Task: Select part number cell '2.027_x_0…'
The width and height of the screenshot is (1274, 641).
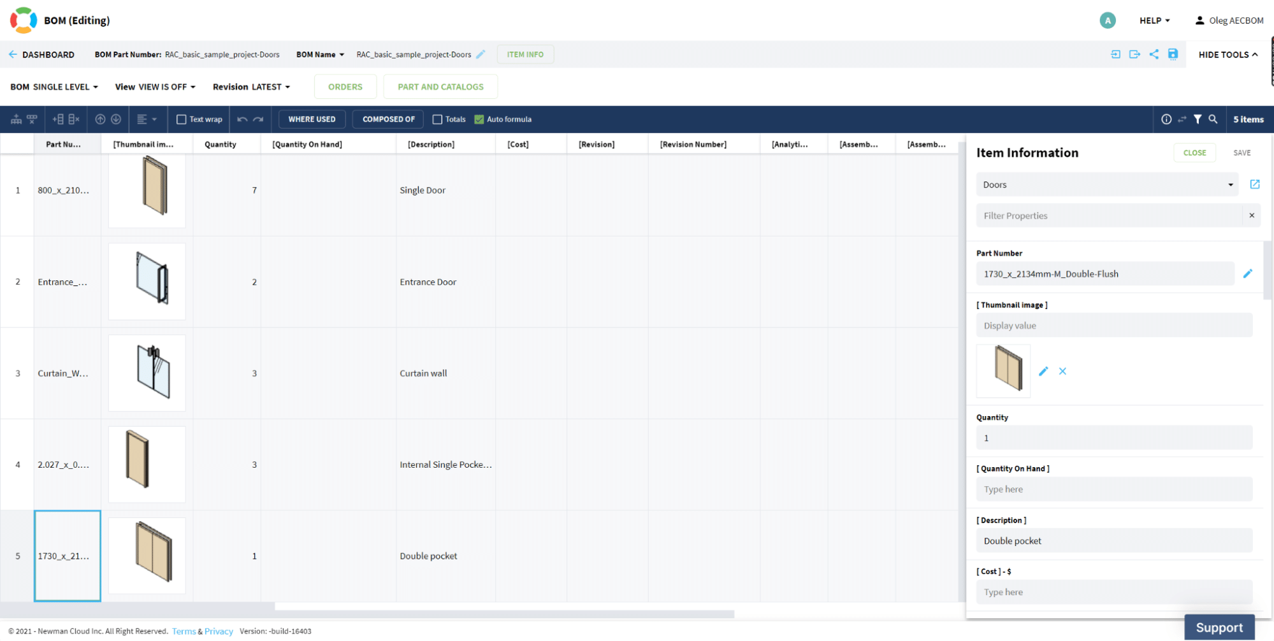Action: [67, 465]
